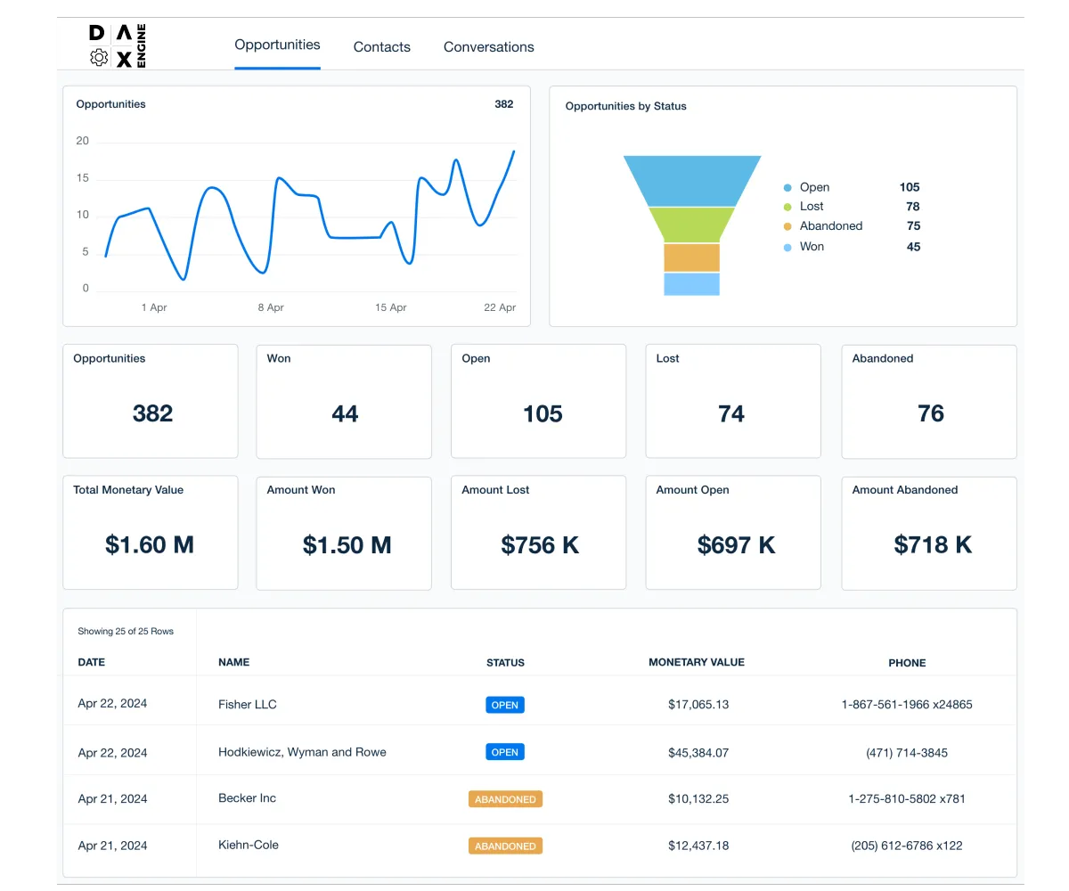
Task: Click the $45,384.07 monetary value
Action: [x=698, y=753]
